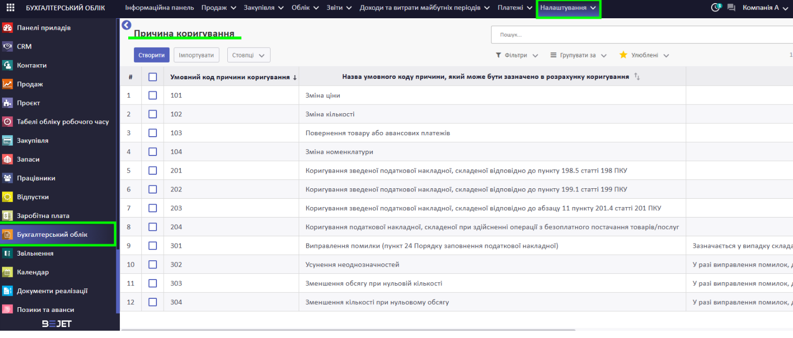The width and height of the screenshot is (793, 338).
Task: Expand the Звіти top menu dropdown
Action: click(x=339, y=8)
